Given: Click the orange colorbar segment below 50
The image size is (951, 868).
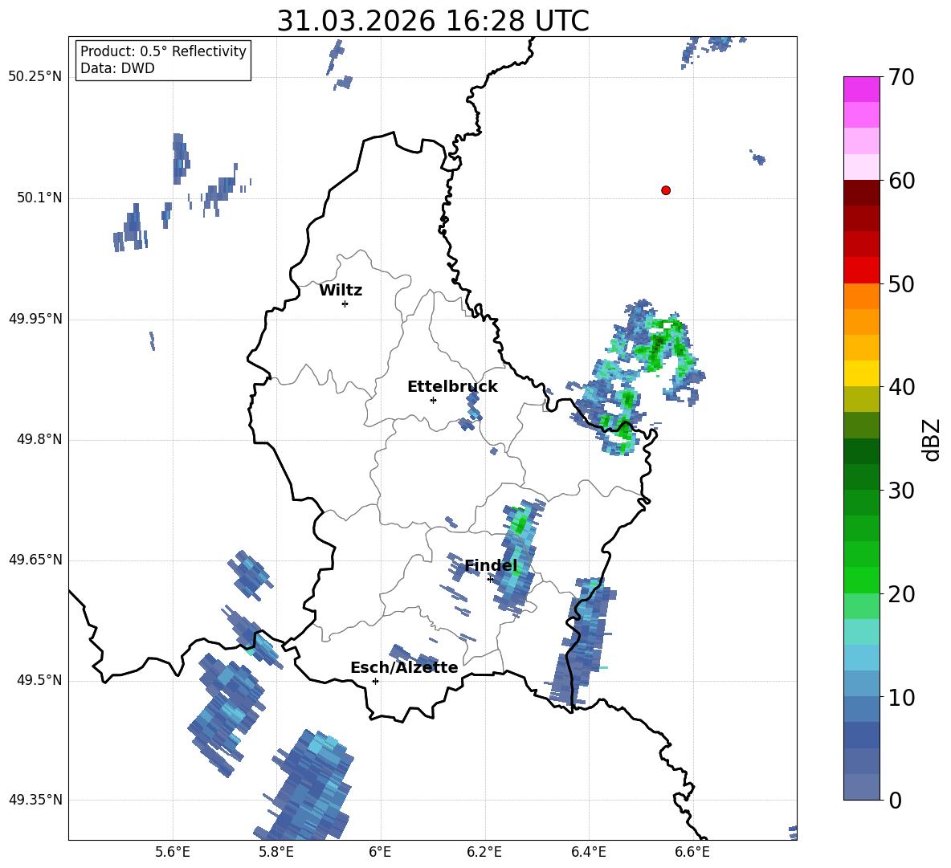Looking at the screenshot, I should click(x=861, y=296).
